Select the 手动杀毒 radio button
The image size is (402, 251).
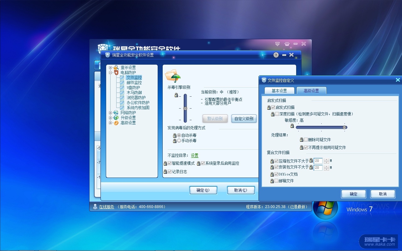(x=179, y=141)
